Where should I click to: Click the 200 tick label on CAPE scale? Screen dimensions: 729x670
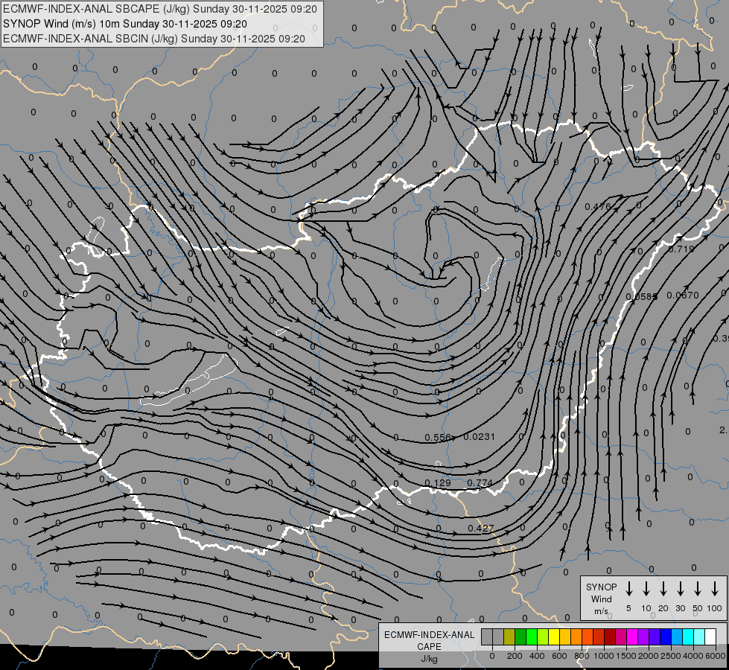coord(515,656)
